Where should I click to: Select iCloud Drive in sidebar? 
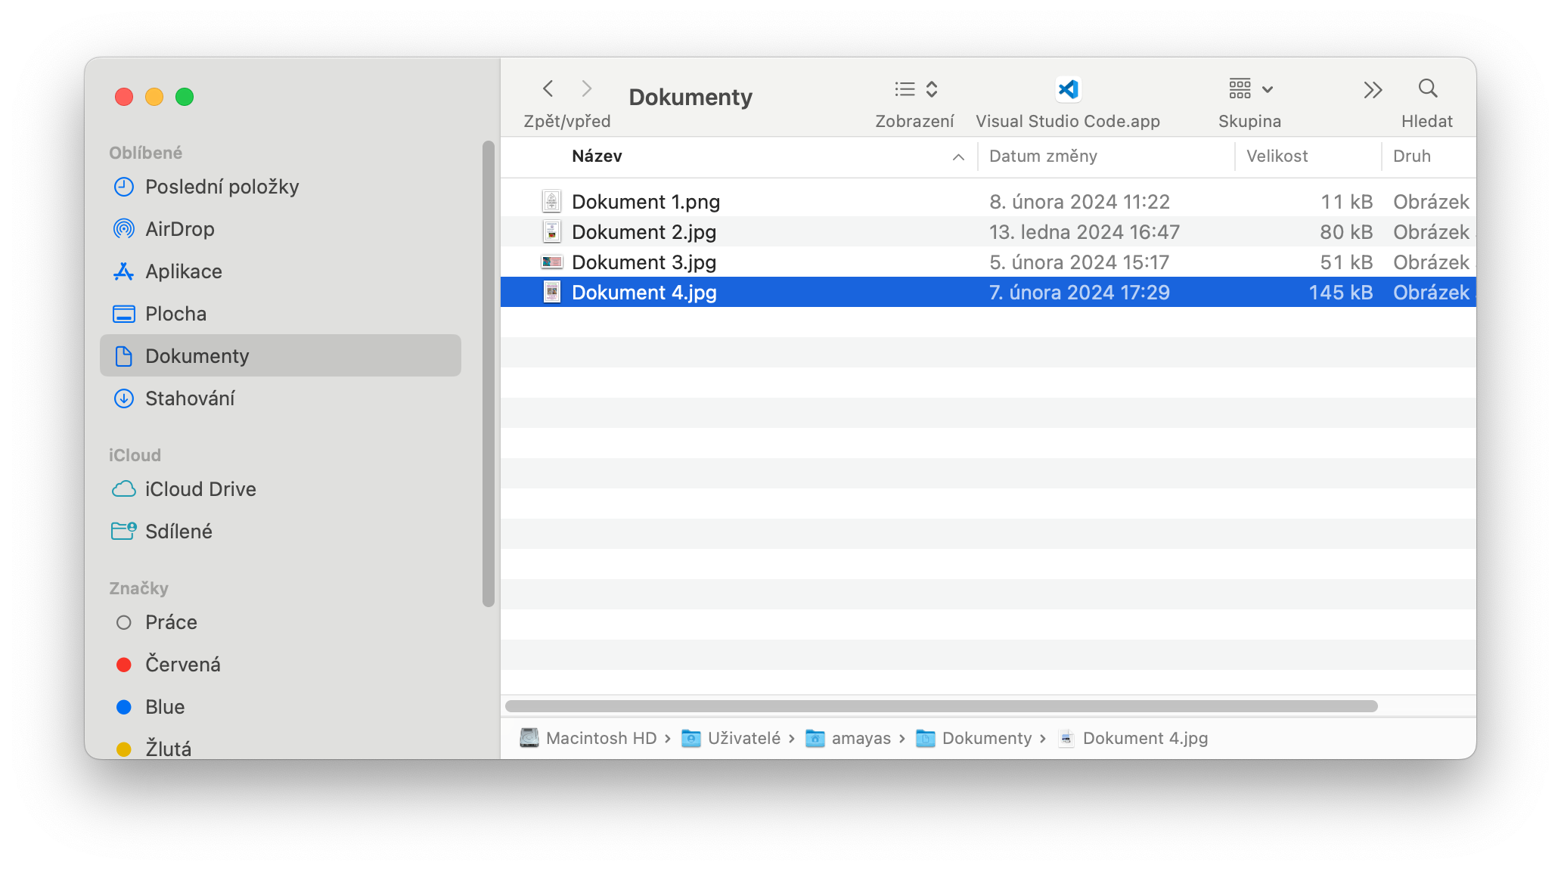pos(200,489)
